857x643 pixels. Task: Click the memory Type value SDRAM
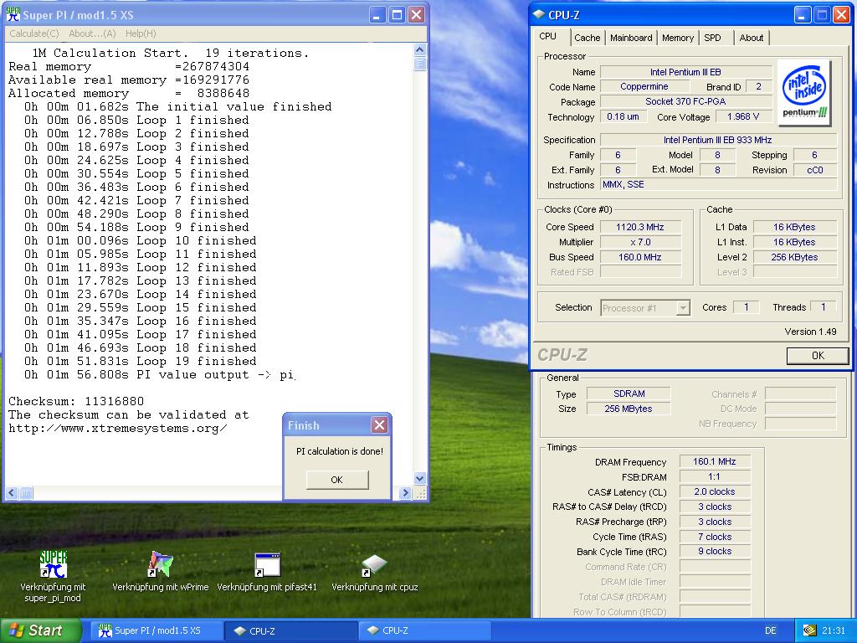[x=629, y=394]
